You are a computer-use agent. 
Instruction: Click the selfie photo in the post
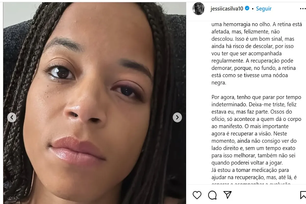pyautogui.click(x=95, y=103)
